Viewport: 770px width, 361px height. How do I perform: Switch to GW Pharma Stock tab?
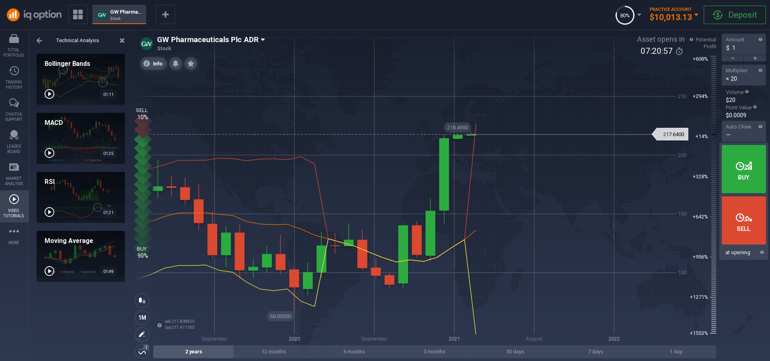click(x=119, y=15)
